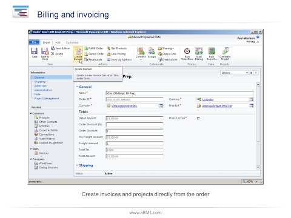Click the Freight Amount field
Screen dimensions: 291x218
[x=135, y=144]
